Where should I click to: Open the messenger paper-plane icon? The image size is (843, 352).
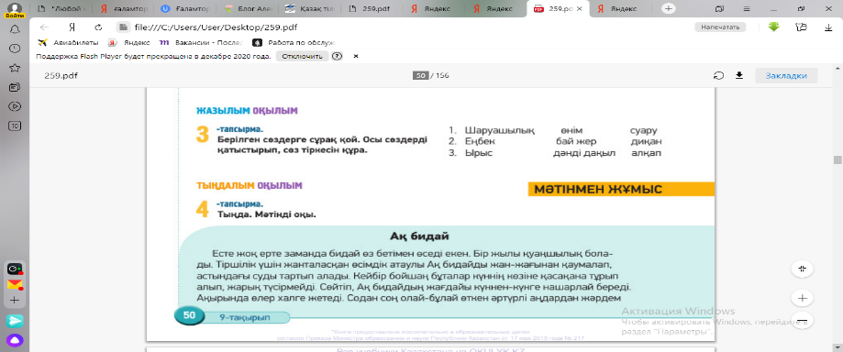[15, 321]
